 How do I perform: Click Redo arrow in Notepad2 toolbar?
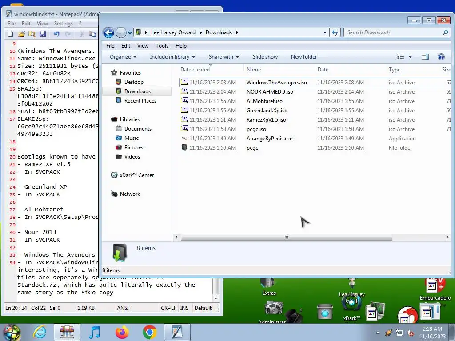[68, 34]
